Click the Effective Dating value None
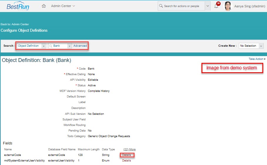The width and height of the screenshot is (267, 165). coord(91,74)
